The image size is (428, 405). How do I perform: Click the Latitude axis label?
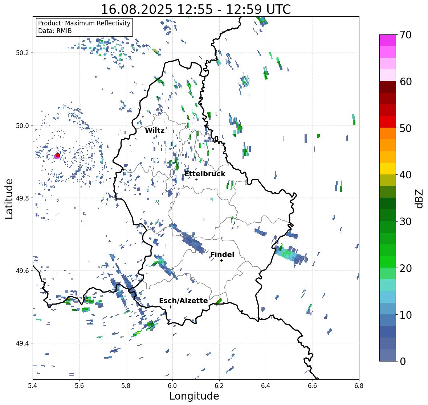click(9, 199)
